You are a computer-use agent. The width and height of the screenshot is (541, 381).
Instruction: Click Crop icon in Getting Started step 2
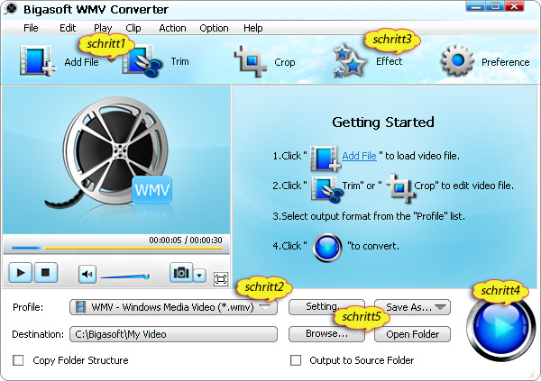399,188
